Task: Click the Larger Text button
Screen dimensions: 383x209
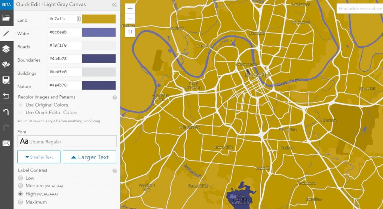Action: click(89, 157)
